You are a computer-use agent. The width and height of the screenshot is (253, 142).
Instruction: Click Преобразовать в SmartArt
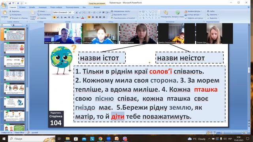[123, 18]
